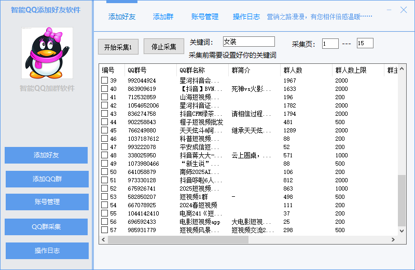
Task: Click the horizontal scrollbar left arrow
Action: pos(103,239)
